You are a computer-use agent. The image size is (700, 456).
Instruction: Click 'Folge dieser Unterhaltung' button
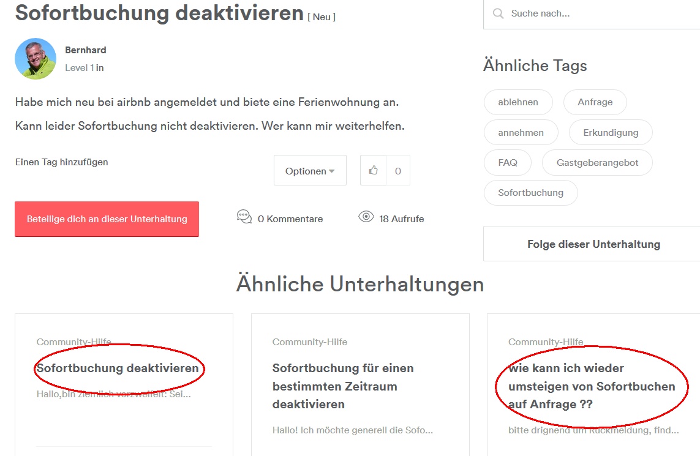(593, 244)
